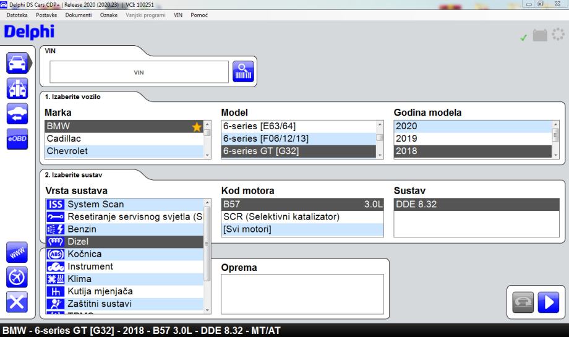Select 6-series GT [G32] model
569x337 pixels.
point(299,151)
